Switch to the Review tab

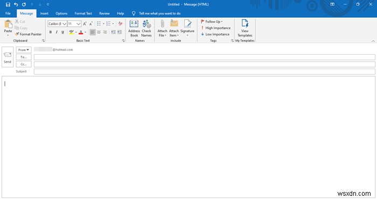point(104,13)
